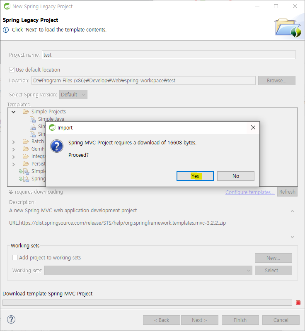305x331 pixels.
Task: Collapse the Simple Projects tree node
Action: [x=14, y=112]
